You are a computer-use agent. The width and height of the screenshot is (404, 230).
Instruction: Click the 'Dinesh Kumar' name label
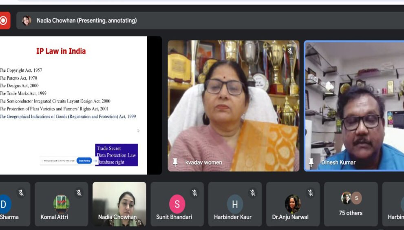[338, 162]
